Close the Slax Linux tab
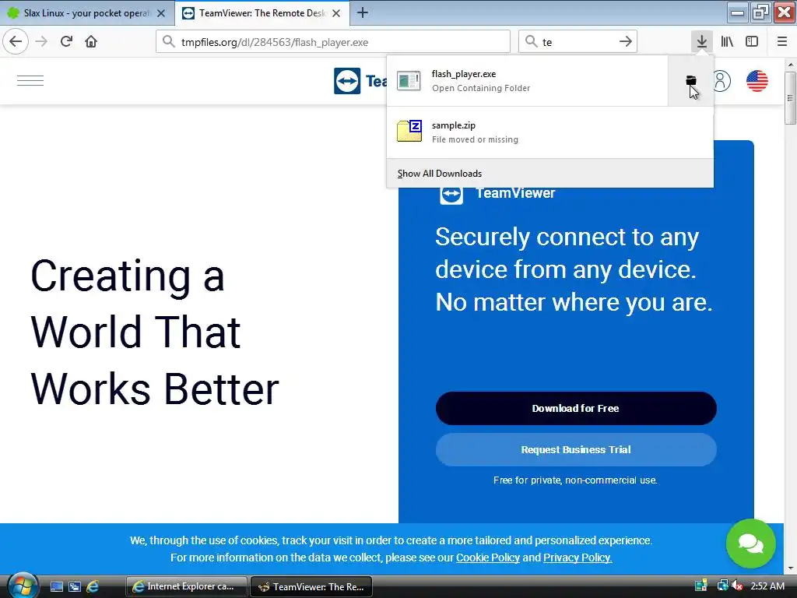 coord(161,13)
